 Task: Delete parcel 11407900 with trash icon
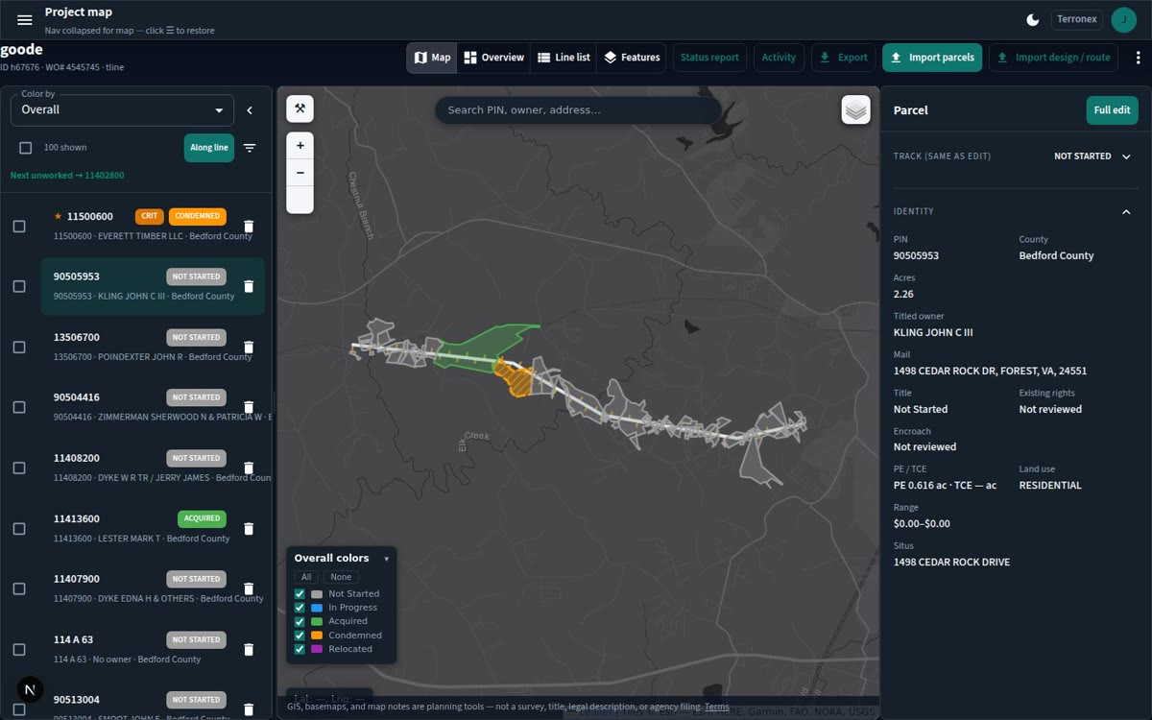[249, 588]
